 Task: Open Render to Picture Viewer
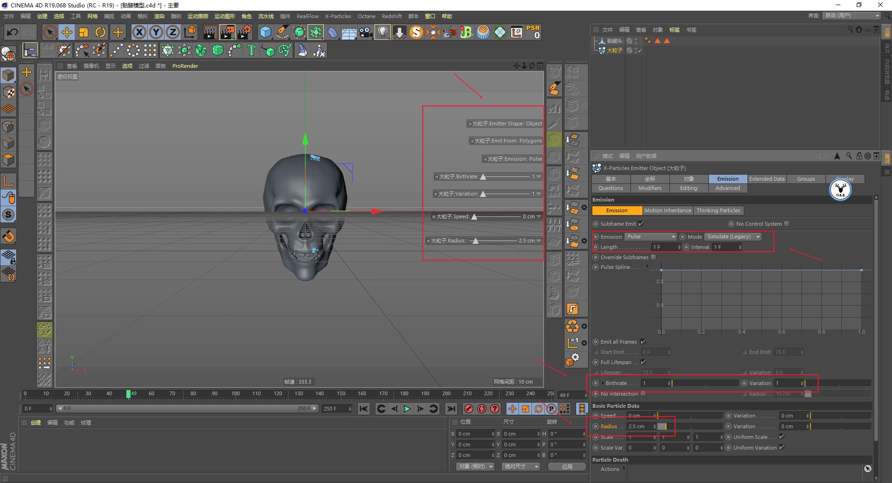pos(226,32)
